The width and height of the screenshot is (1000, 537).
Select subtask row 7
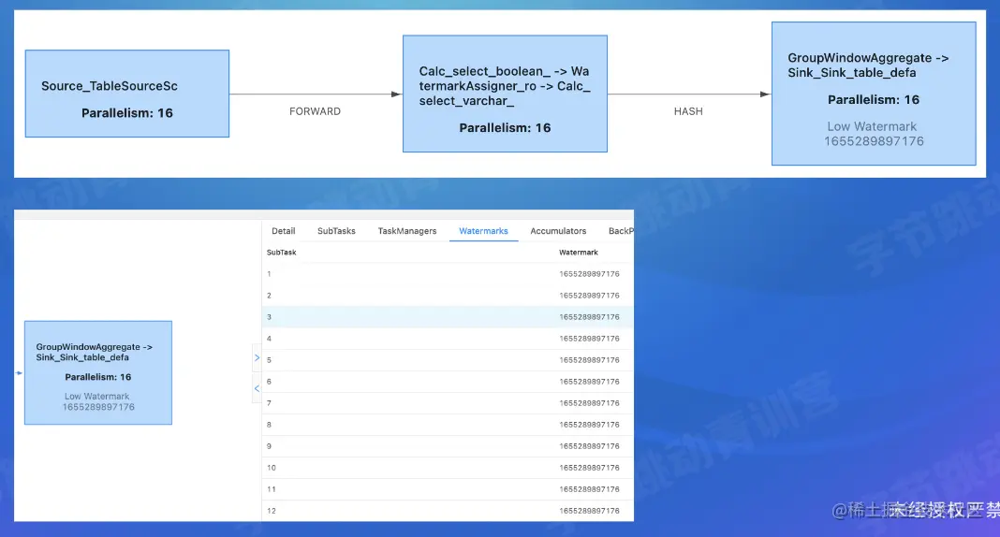point(448,403)
